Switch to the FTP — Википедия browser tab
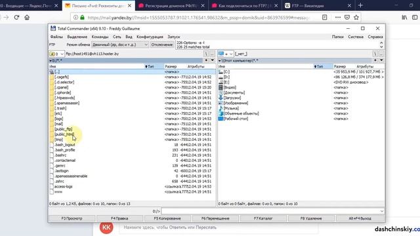The height and width of the screenshot is (236, 420). [x=318, y=6]
